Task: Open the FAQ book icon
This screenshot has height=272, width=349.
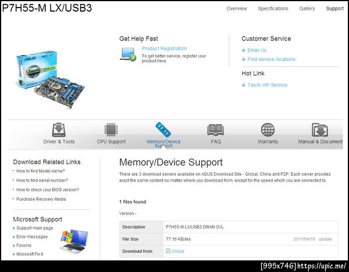Action: coord(215,130)
